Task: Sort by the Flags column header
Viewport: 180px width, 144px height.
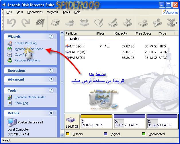Action: click(105, 33)
